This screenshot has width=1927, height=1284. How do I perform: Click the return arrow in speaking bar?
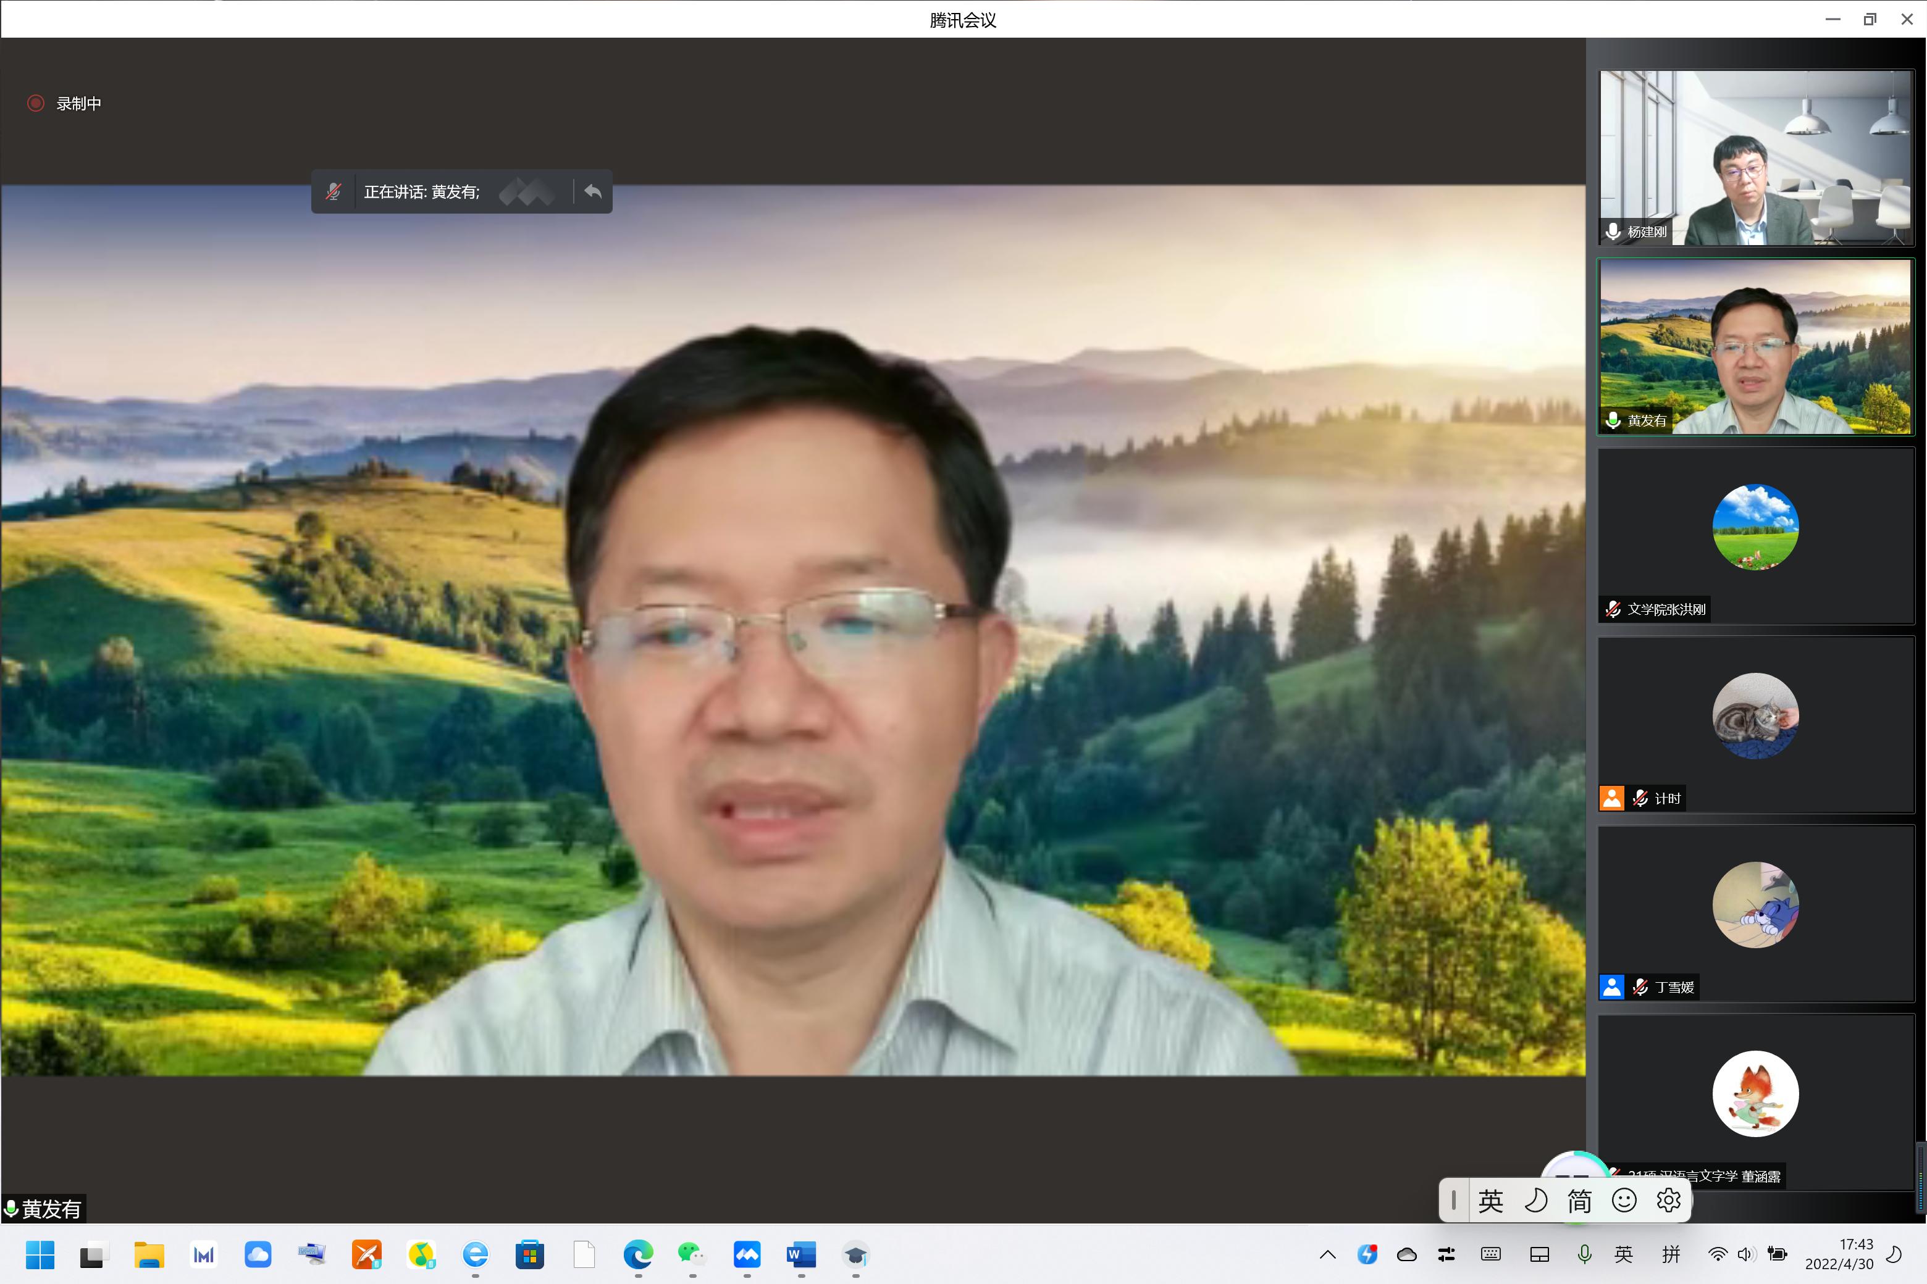point(593,191)
